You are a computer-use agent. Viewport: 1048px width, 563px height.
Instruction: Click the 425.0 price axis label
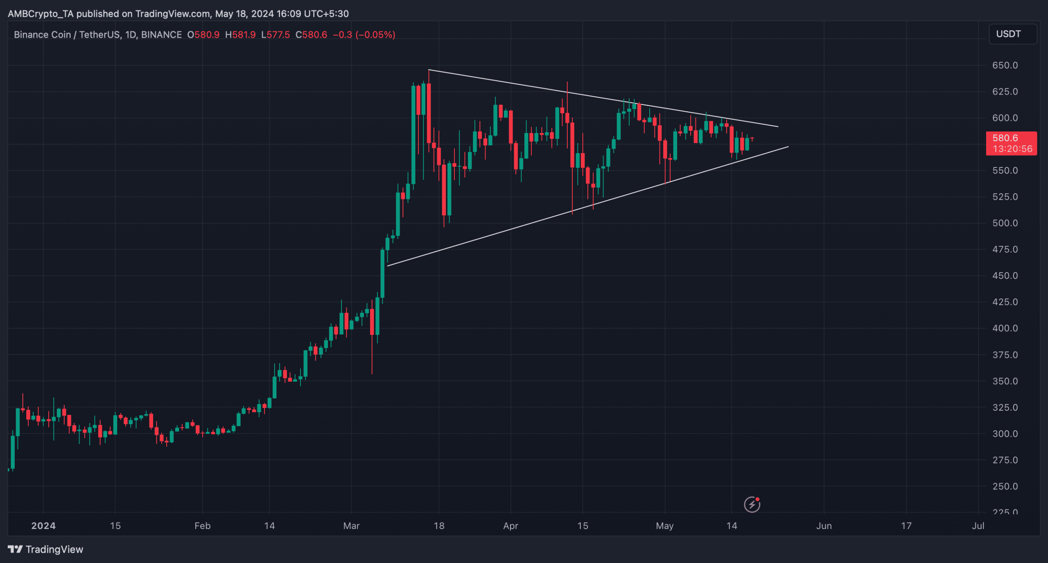(x=1005, y=302)
